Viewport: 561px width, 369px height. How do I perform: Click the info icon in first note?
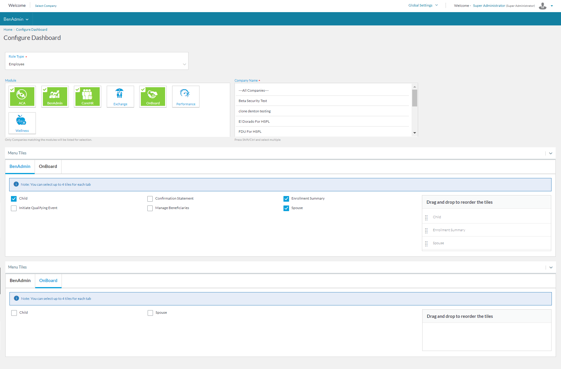[16, 184]
